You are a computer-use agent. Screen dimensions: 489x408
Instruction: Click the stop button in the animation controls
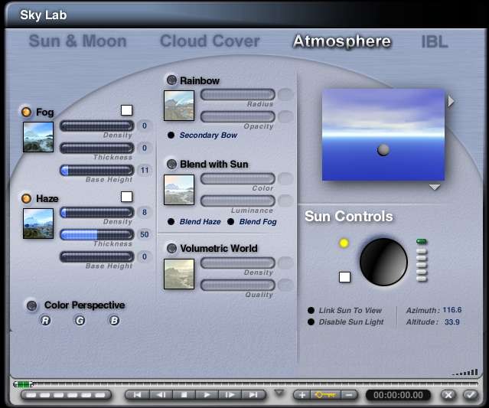(x=184, y=395)
